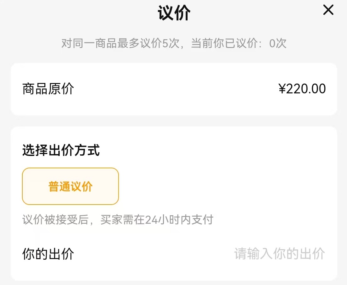
Task: Click the 买家需在24小时内支付 payment note
Action: [x=157, y=220]
